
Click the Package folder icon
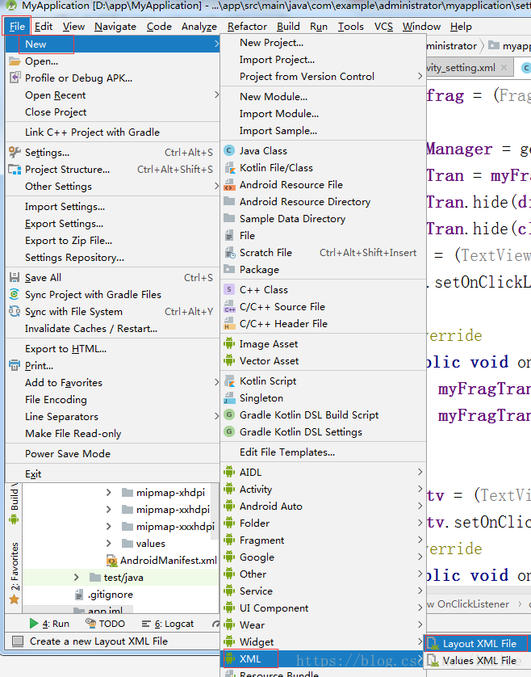tap(229, 269)
